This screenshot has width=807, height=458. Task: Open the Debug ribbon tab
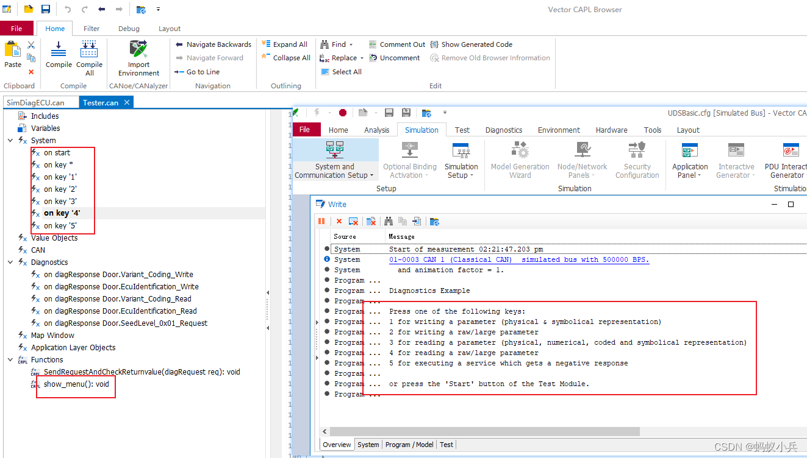pos(129,29)
